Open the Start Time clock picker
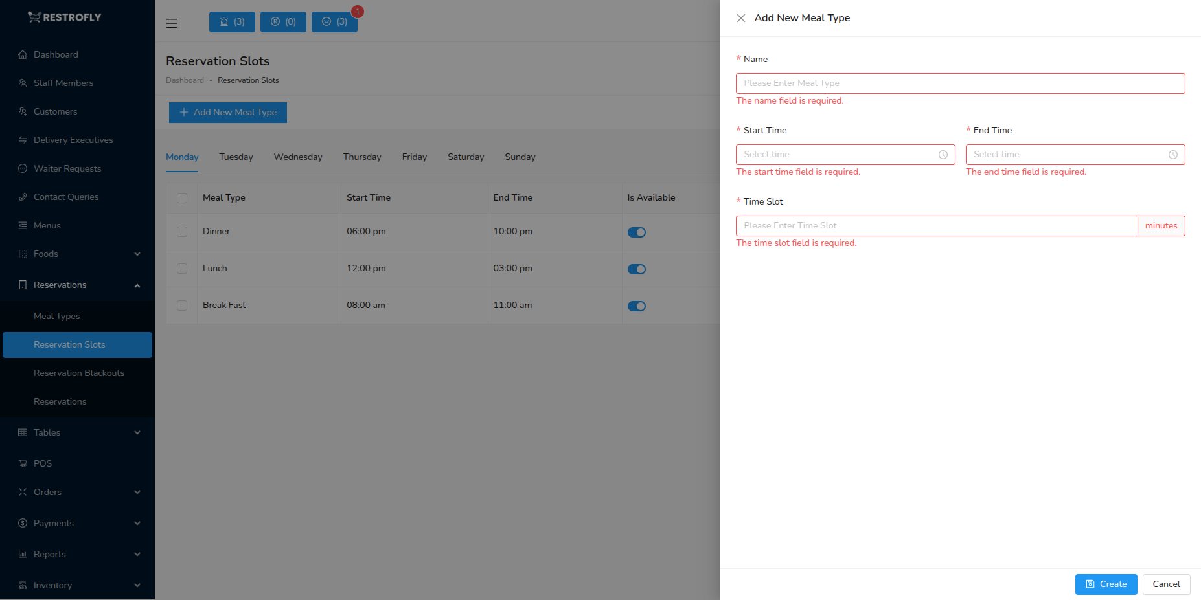The height and width of the screenshot is (600, 1201). 943,155
